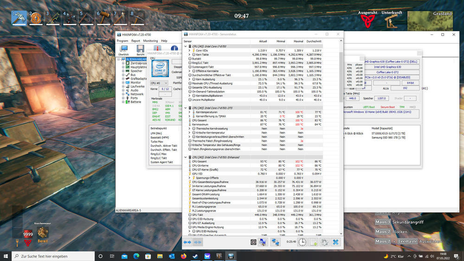The height and width of the screenshot is (261, 464).
Task: Open the Monitoring menu
Action: [x=150, y=41]
